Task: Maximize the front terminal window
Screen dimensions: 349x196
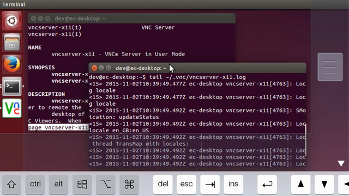Action: pyautogui.click(x=109, y=68)
